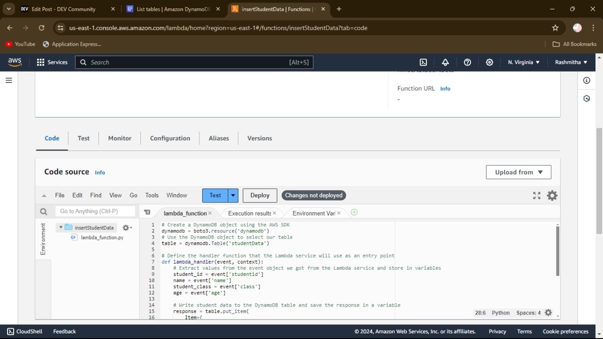Open AWS CloudShell icon in top navigation
603x339 pixels.
pyautogui.click(x=423, y=62)
